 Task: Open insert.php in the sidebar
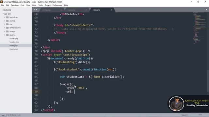[x=14, y=49]
